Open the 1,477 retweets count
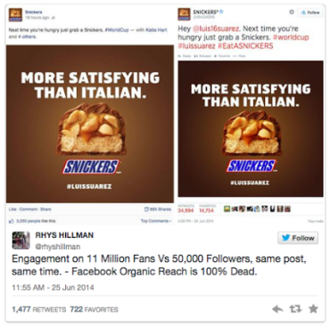Screen dimensions: 330x326 [39, 309]
